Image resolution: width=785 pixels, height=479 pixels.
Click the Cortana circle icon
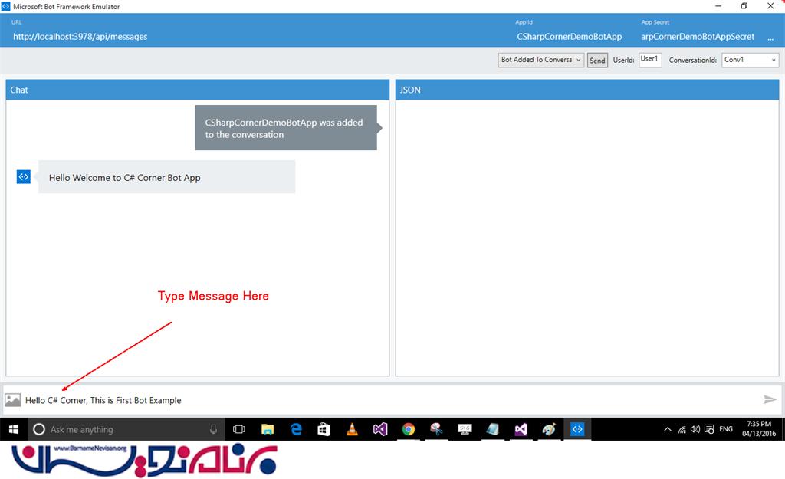point(39,429)
